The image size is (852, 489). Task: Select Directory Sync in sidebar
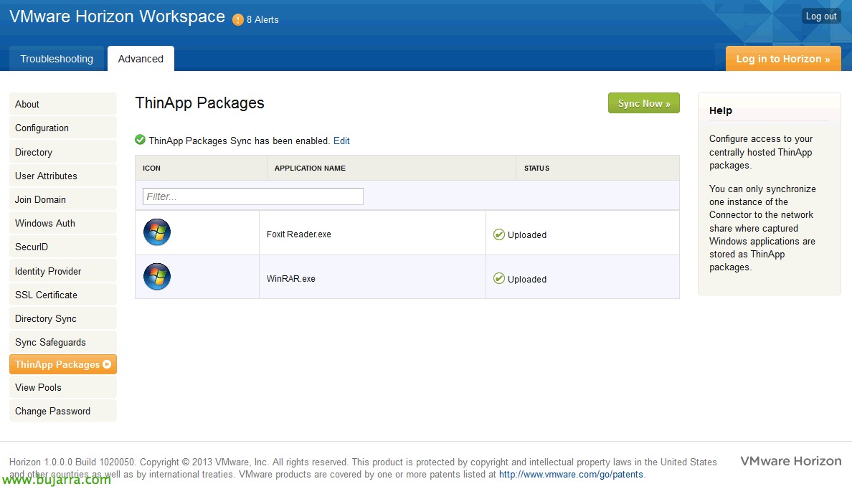pyautogui.click(x=63, y=318)
